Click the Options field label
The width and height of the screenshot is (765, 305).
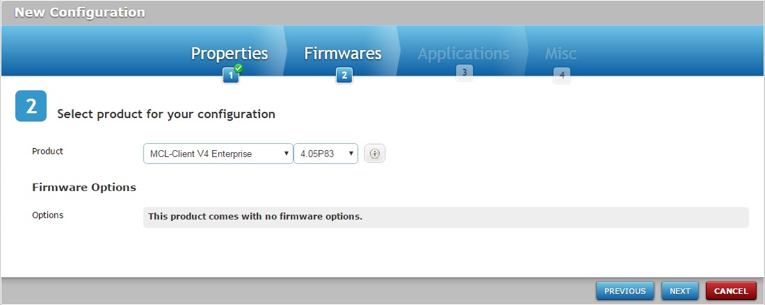[48, 215]
